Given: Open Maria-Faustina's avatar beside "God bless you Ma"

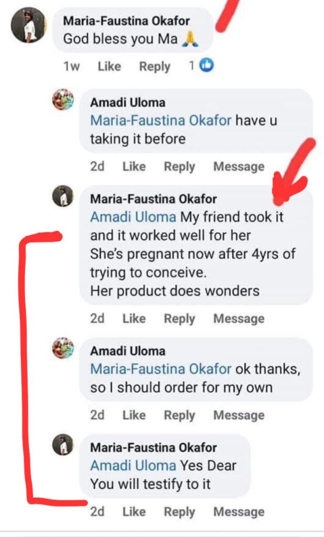Looking at the screenshot, I should point(29,25).
